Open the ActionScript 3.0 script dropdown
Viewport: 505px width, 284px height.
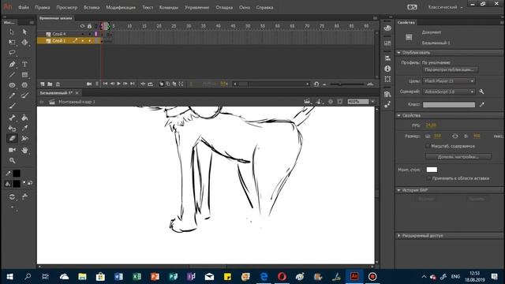pos(449,92)
